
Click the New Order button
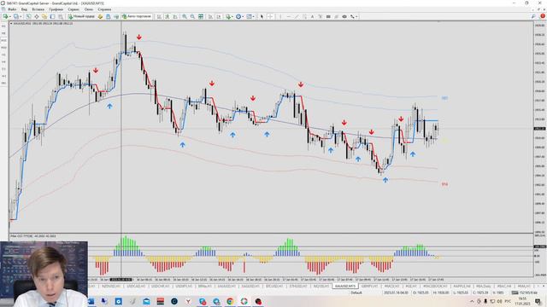82,16
